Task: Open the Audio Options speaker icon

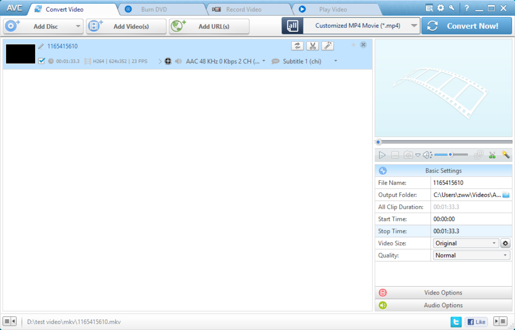Action: [383, 305]
